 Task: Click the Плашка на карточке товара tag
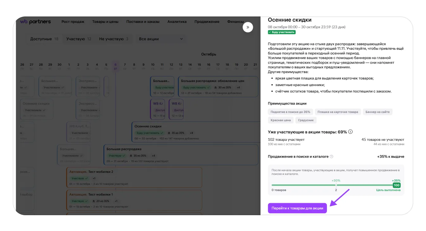point(338,112)
